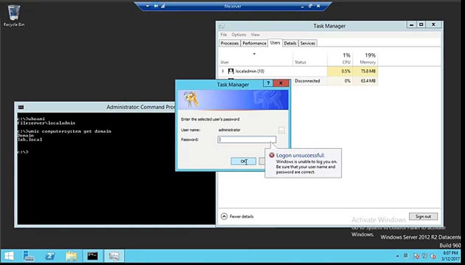Click the lab.local output in Command Prompt
Viewport: 465px width, 265px height.
[x=30, y=140]
